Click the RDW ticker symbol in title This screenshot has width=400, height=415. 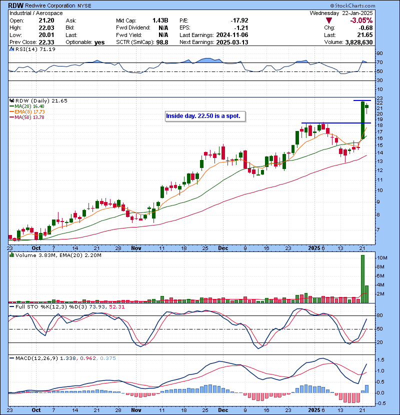[16, 5]
